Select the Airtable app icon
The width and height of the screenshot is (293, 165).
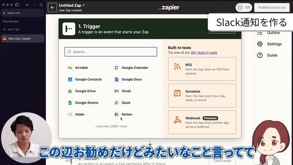[x=70, y=68]
